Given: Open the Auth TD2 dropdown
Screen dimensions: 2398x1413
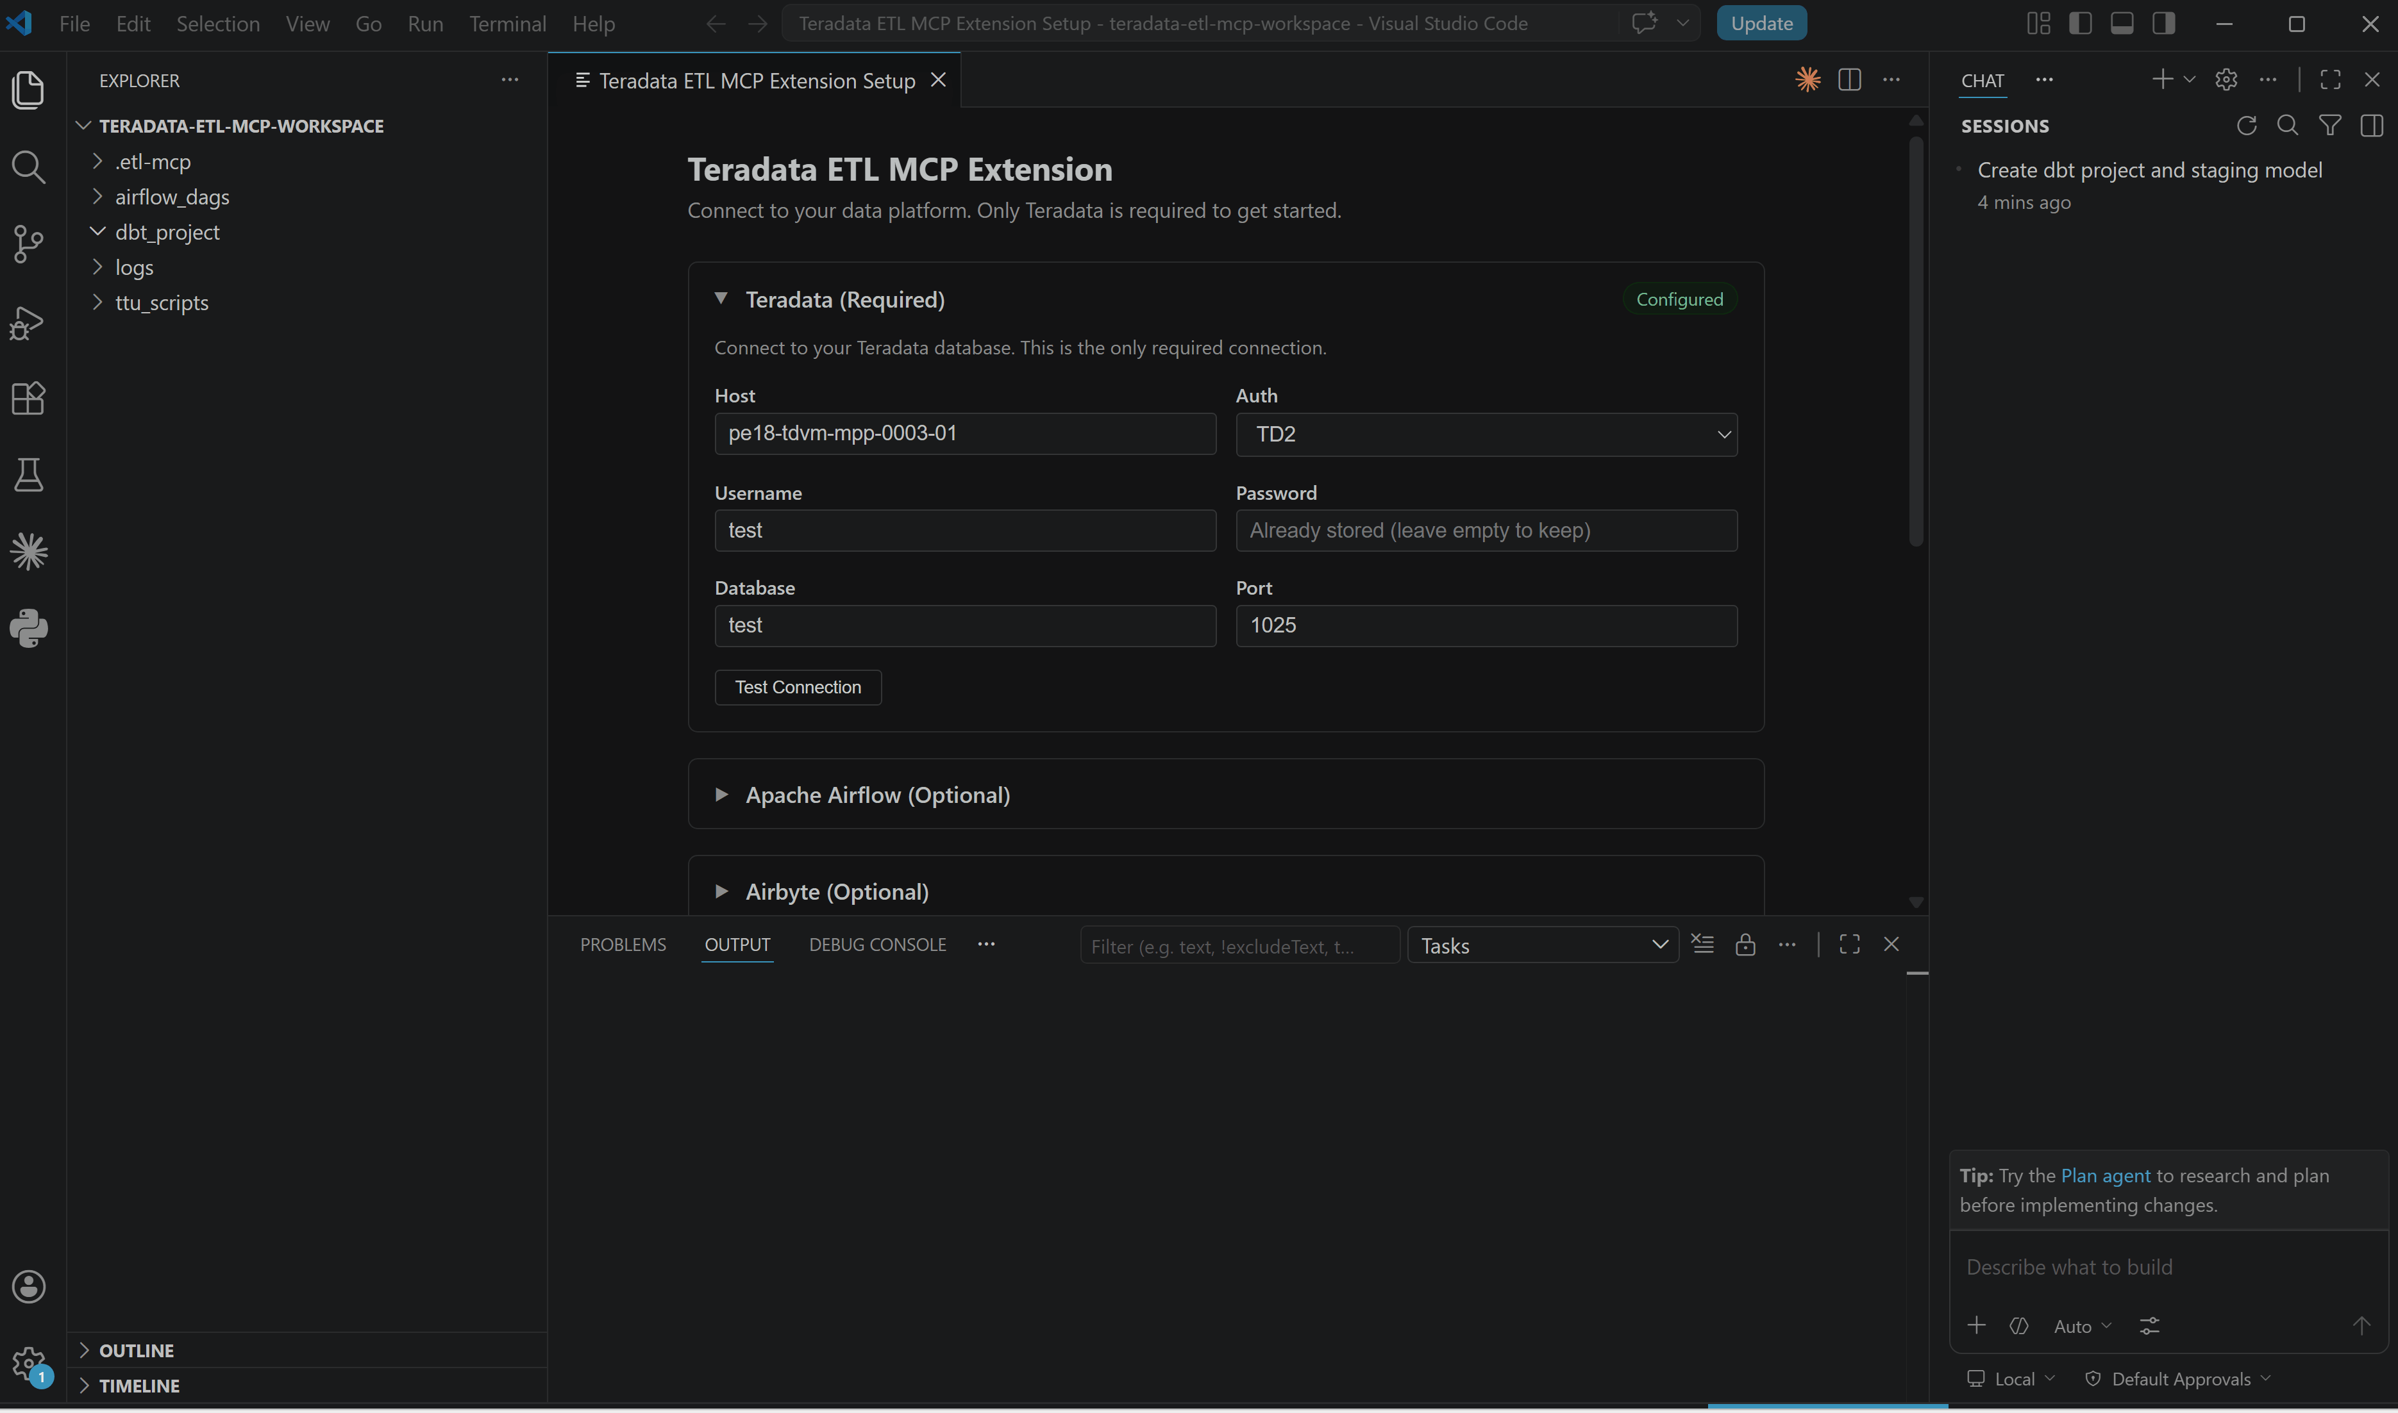Looking at the screenshot, I should tap(1486, 434).
